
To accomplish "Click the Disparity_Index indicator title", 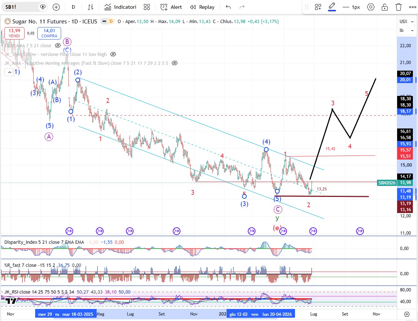I will 44,242.
